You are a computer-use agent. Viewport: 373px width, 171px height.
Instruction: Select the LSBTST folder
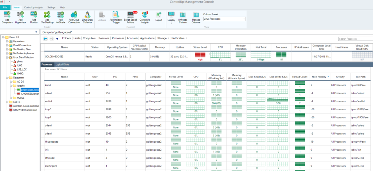click(x=17, y=102)
